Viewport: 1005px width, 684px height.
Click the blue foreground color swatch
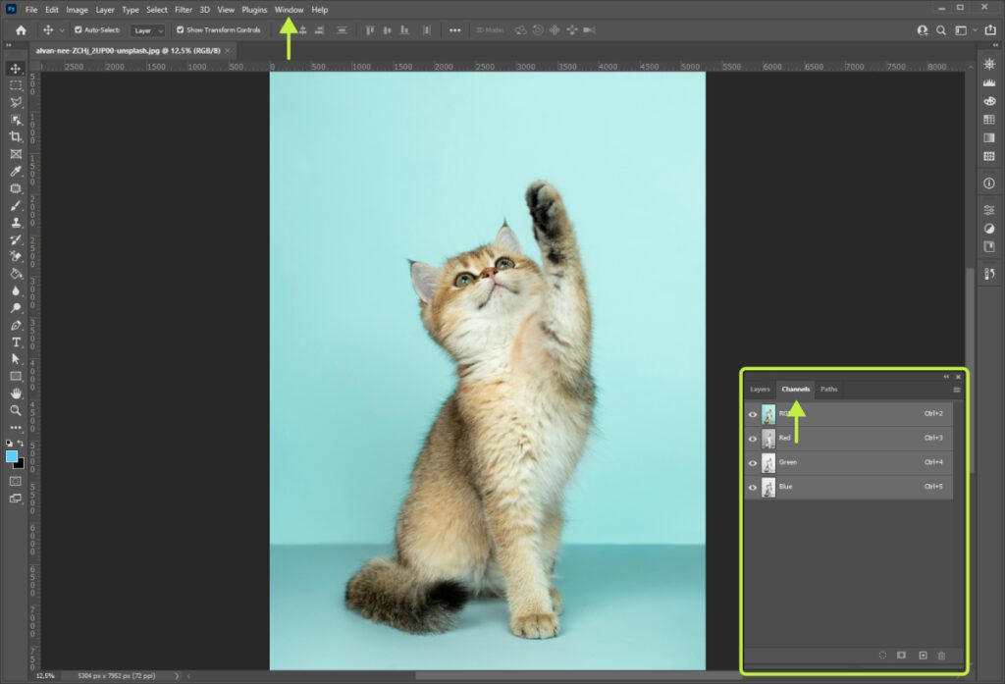tap(11, 456)
